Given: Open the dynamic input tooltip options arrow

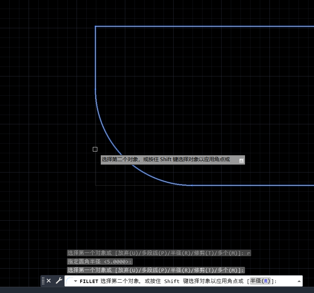Looking at the screenshot, I should (241, 160).
